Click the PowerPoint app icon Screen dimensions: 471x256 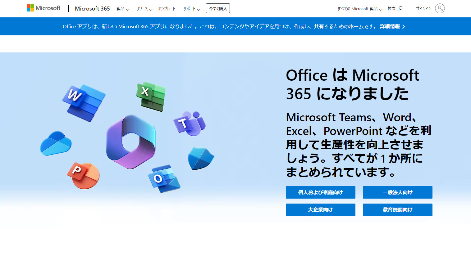click(84, 175)
